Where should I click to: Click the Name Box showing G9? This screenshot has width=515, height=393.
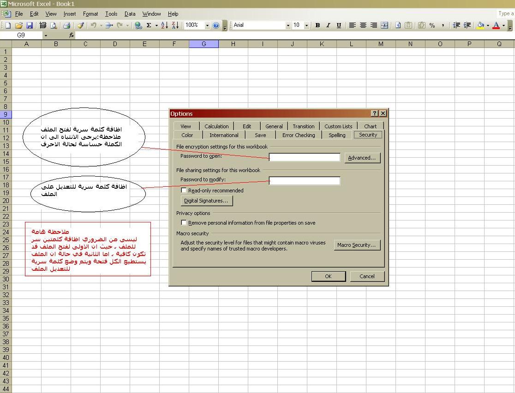click(21, 35)
